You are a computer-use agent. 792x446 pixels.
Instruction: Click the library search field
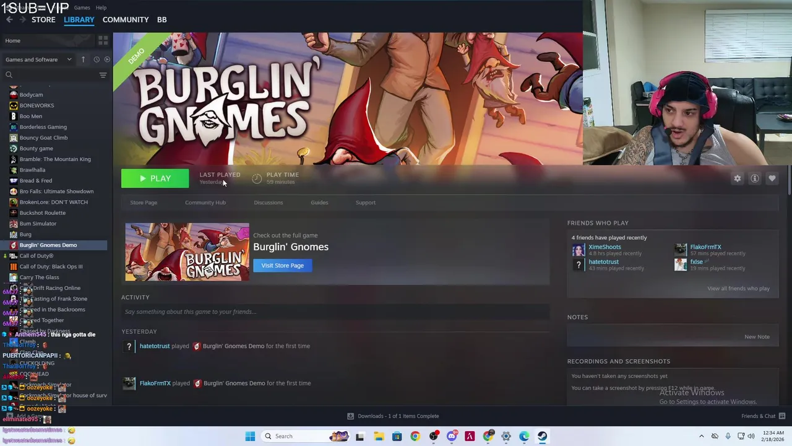(49, 75)
